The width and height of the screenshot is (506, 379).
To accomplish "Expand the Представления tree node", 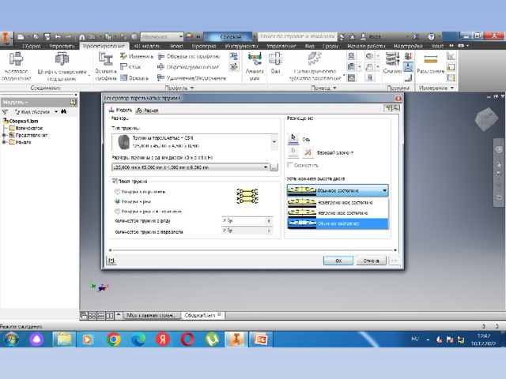I will point(5,135).
